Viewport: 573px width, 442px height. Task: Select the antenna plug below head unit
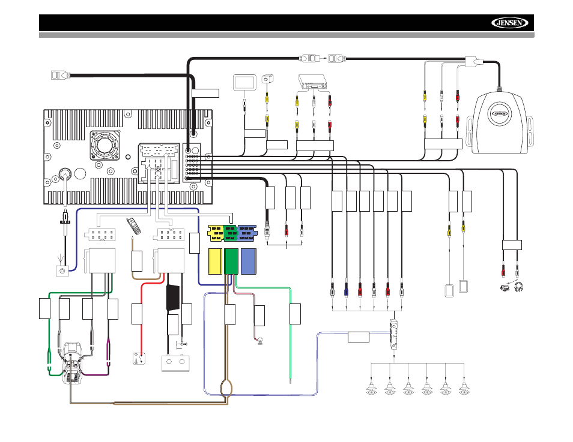click(x=65, y=222)
